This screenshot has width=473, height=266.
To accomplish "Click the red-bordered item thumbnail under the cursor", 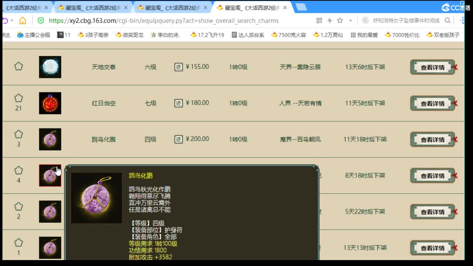I will 50,175.
